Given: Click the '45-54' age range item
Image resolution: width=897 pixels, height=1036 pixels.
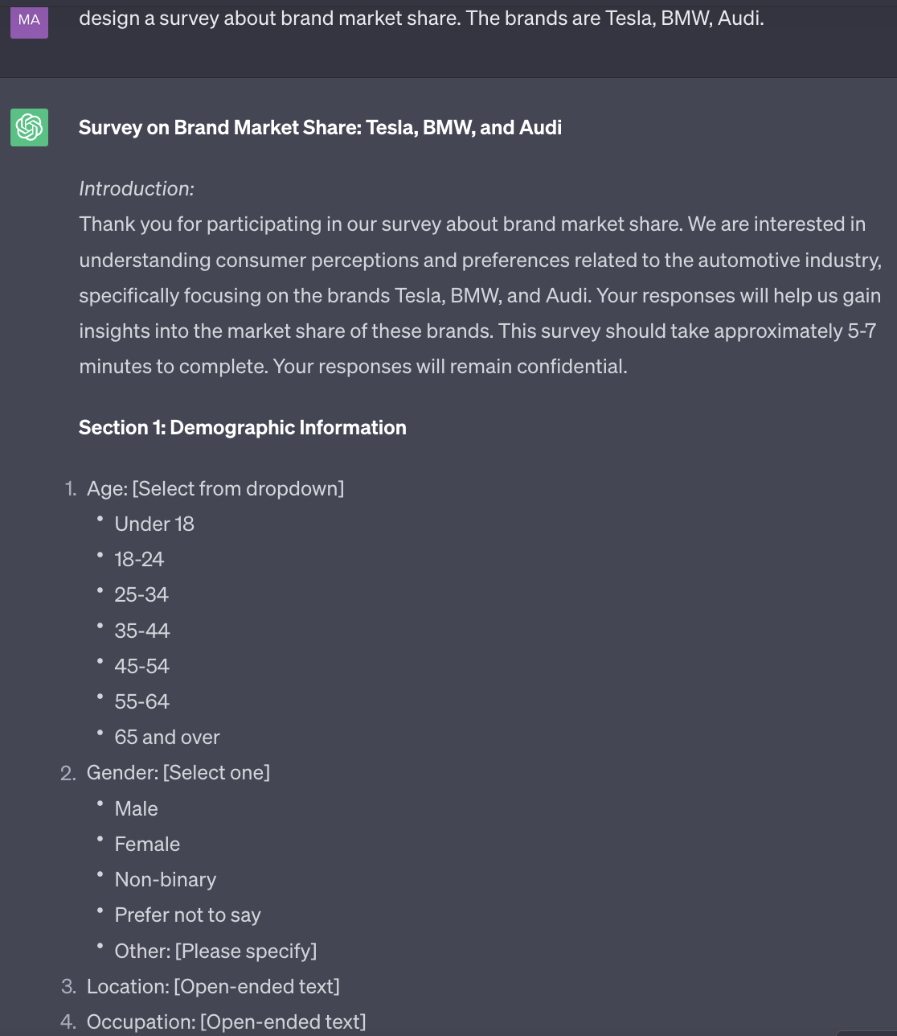Looking at the screenshot, I should [142, 666].
